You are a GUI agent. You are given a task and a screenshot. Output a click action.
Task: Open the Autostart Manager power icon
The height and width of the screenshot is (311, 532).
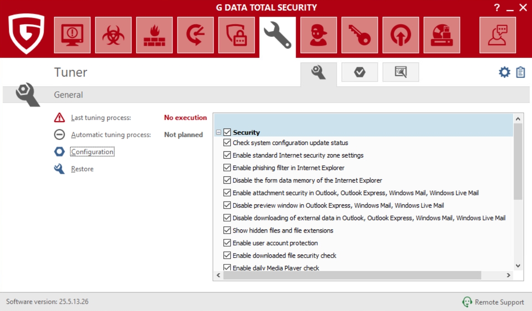401,35
